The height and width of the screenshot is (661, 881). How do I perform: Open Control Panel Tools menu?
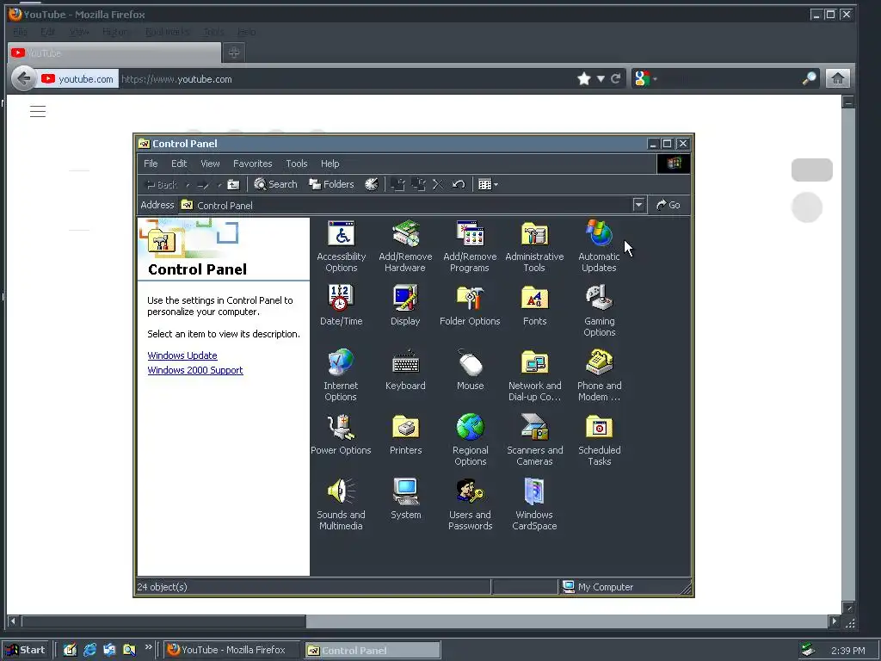tap(297, 164)
